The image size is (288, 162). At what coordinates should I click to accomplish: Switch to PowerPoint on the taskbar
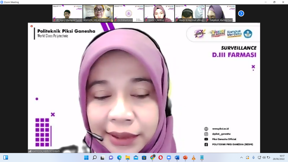point(185,157)
